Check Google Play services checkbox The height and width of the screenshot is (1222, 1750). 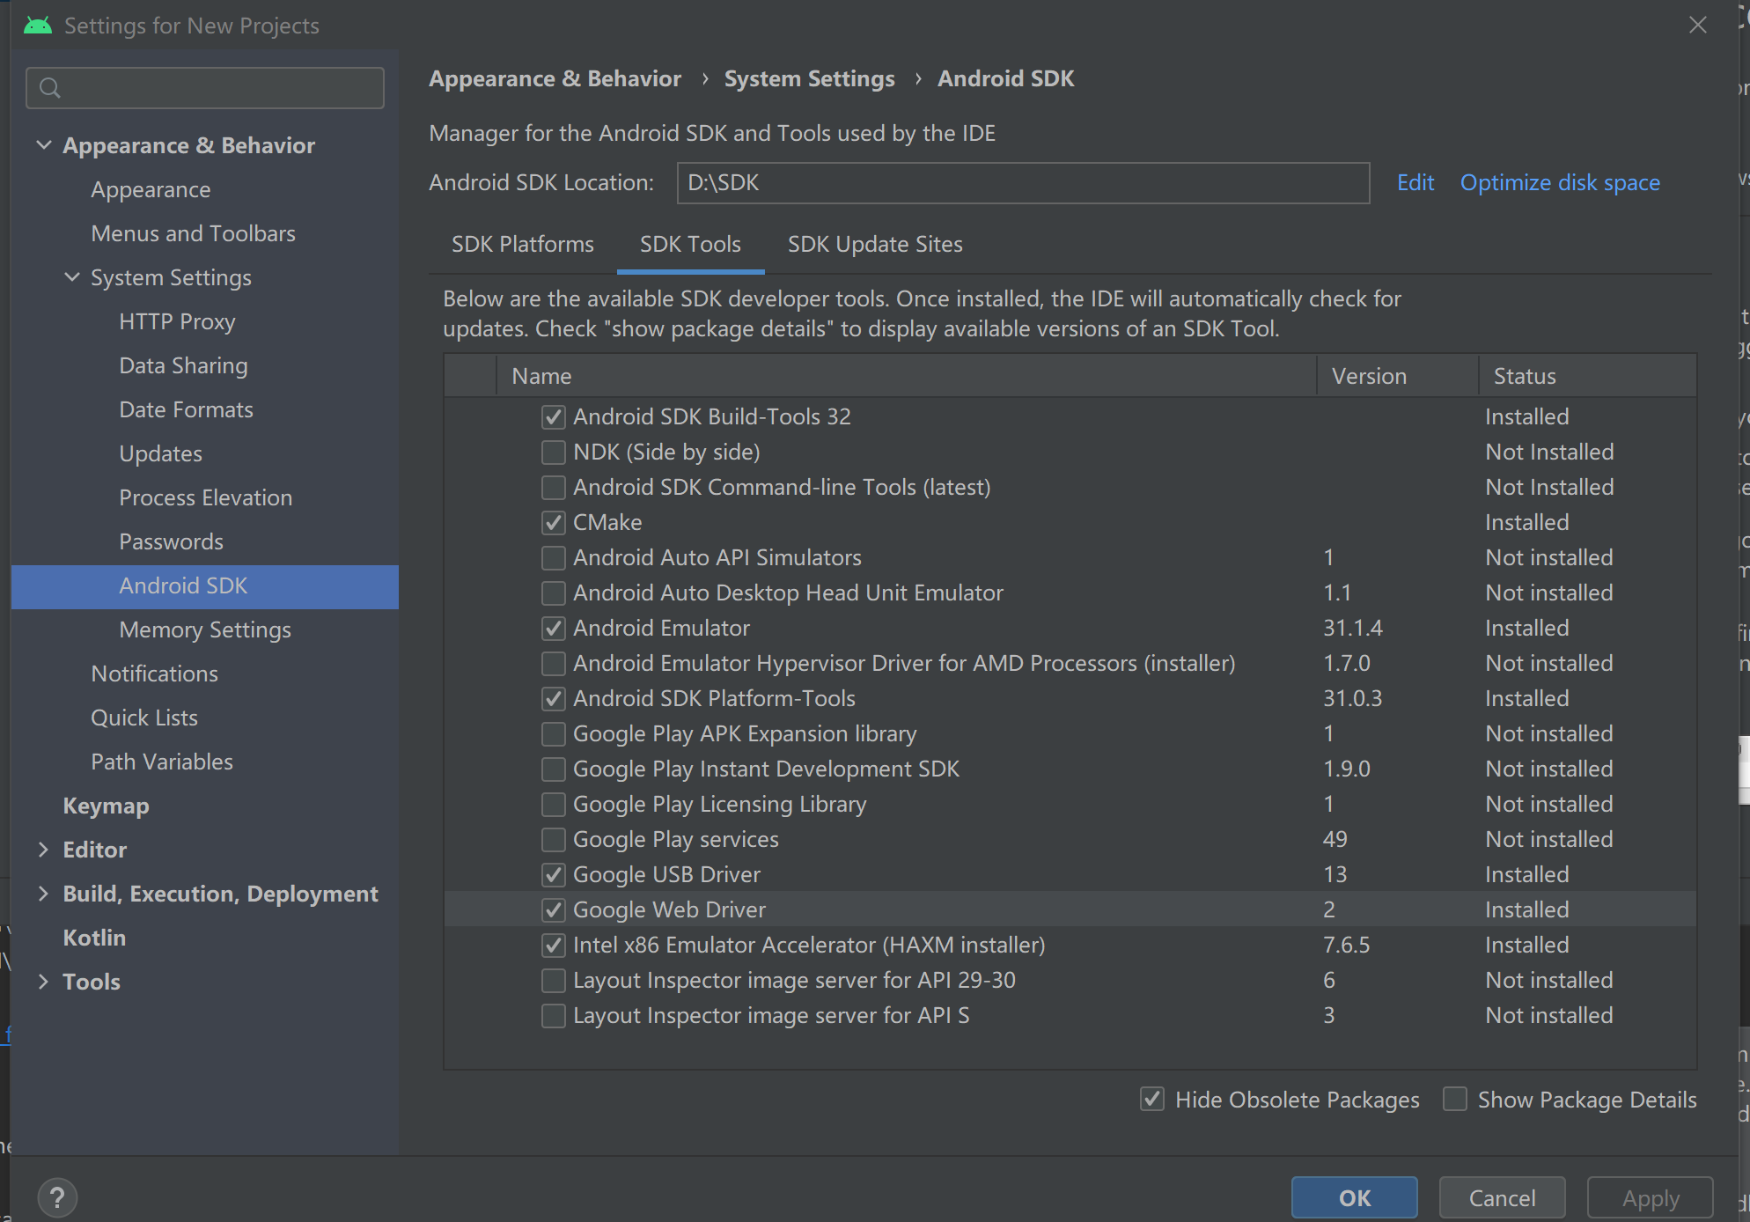[x=553, y=839]
